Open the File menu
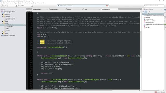This screenshot has height=93, width=166. point(2,3)
